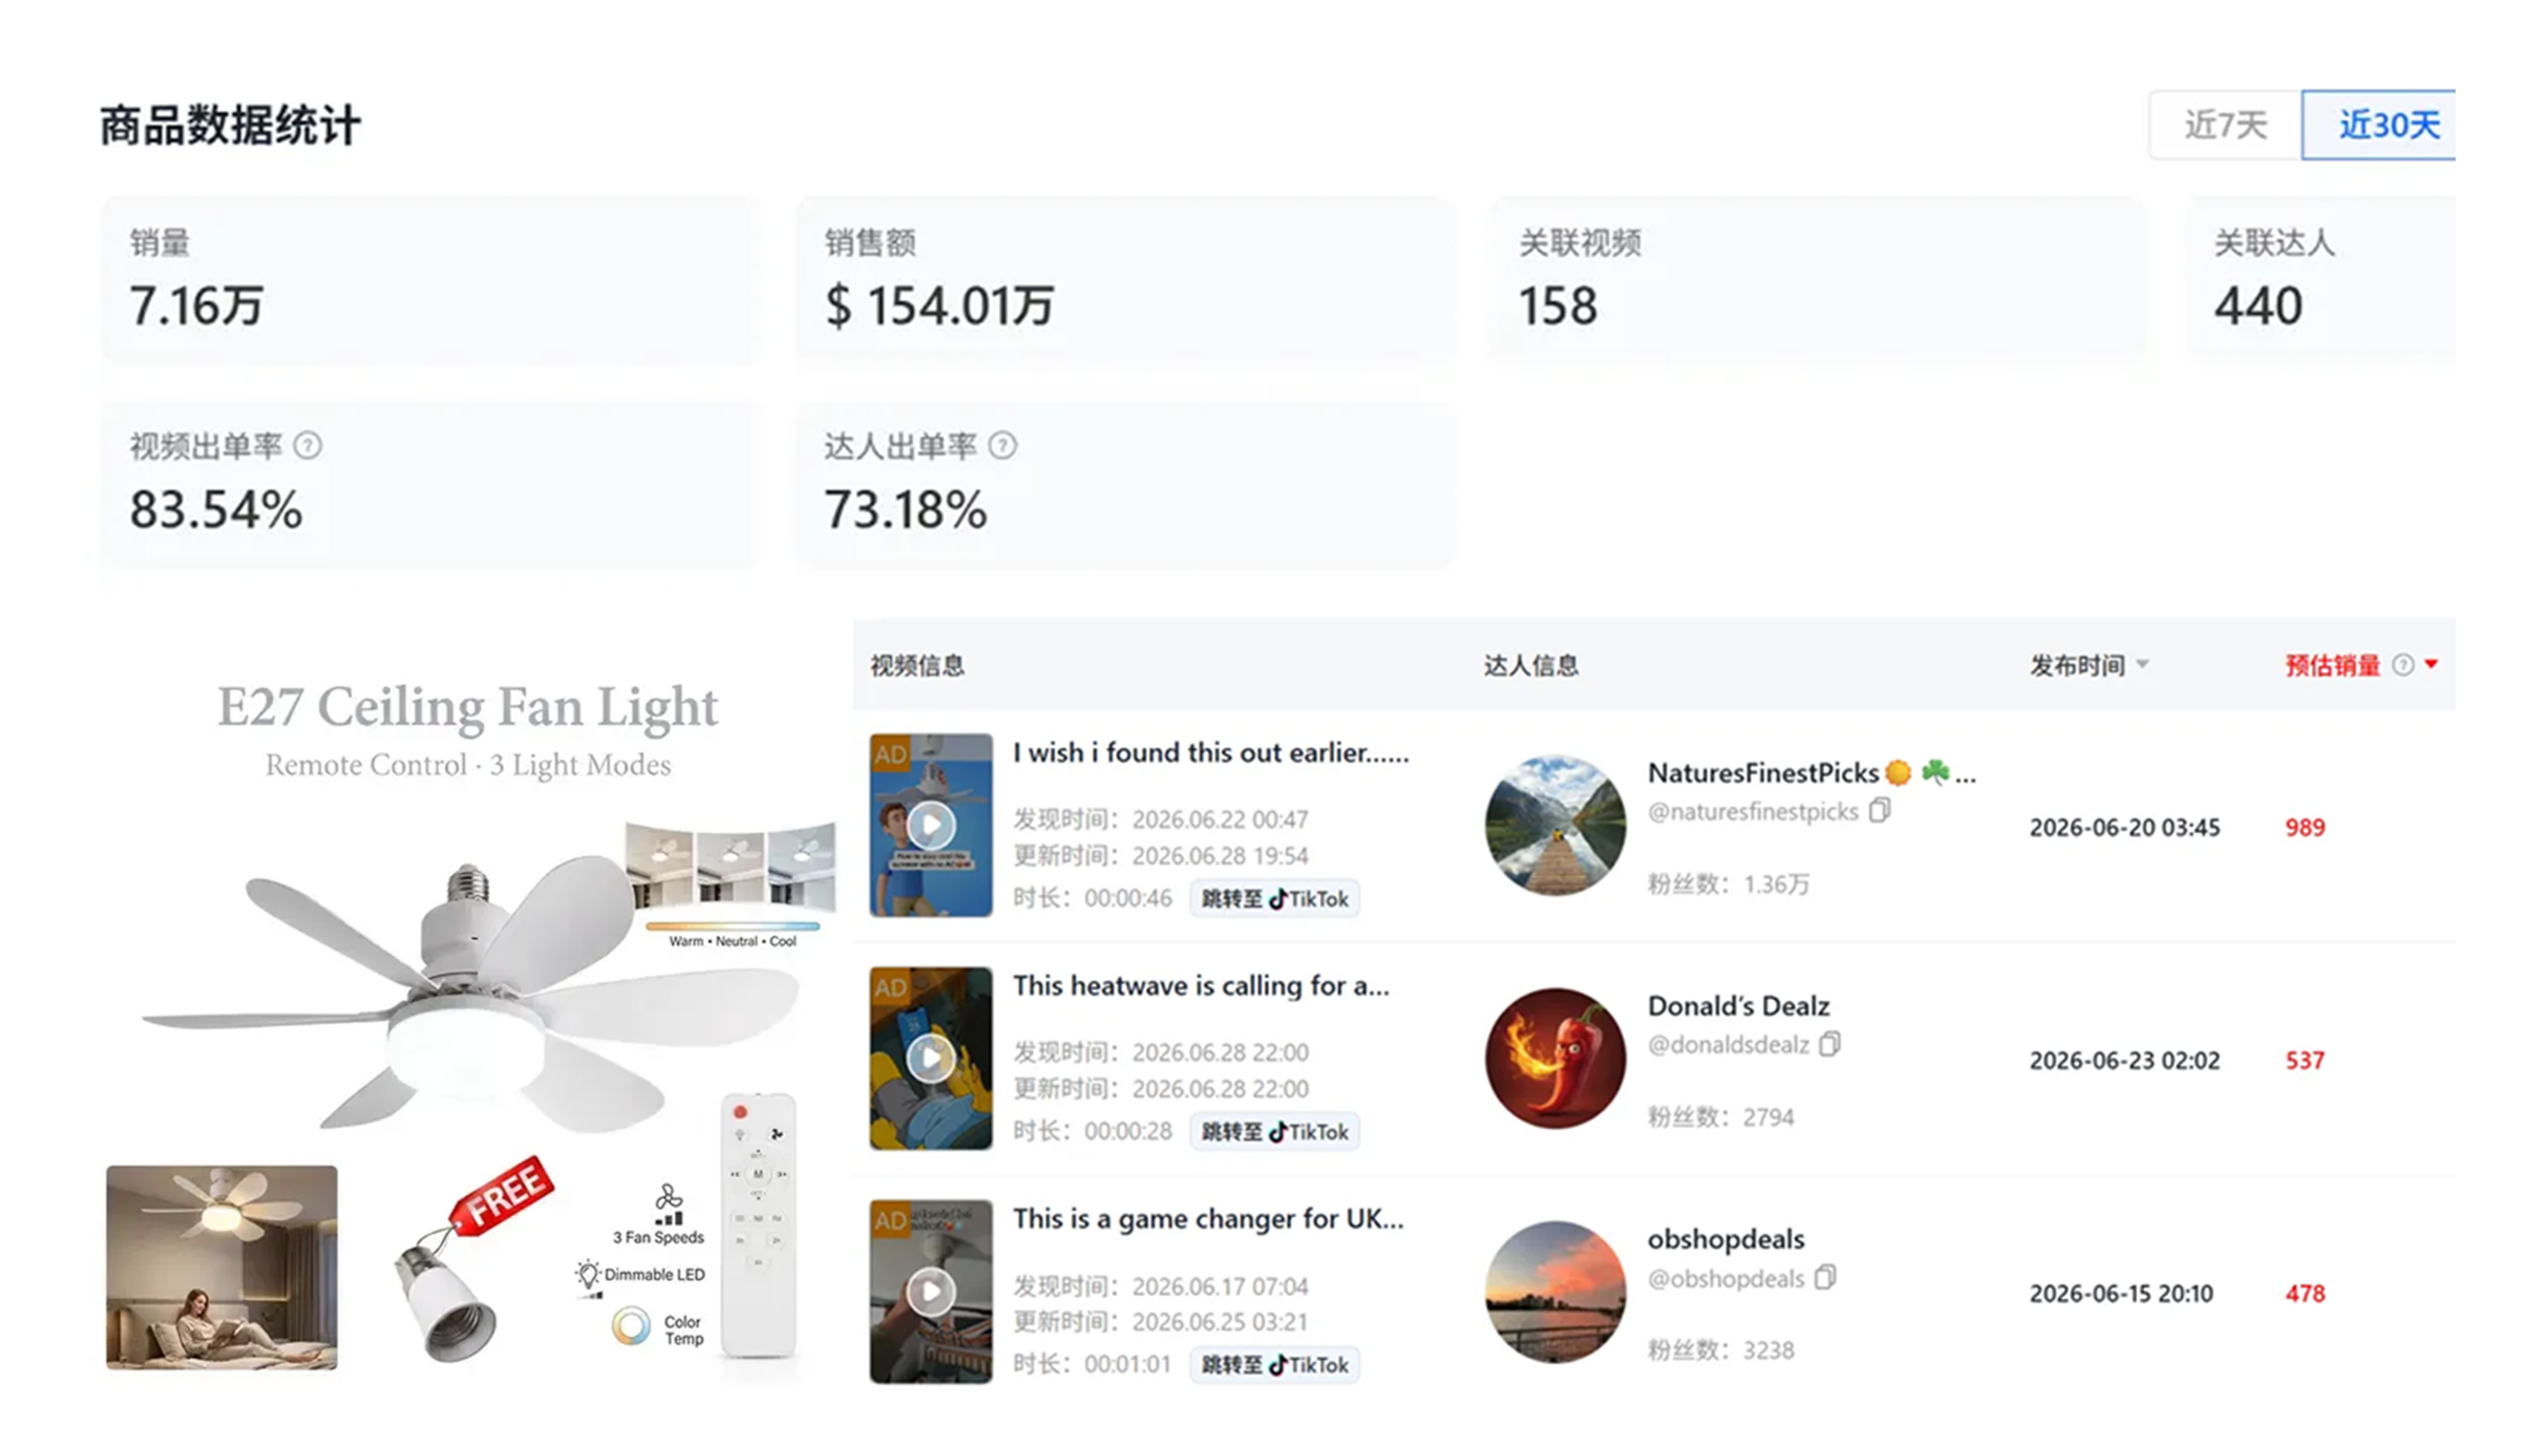This screenshot has height=1456, width=2539.
Task: Open help icon beside 视频出单率
Action: coord(308,446)
